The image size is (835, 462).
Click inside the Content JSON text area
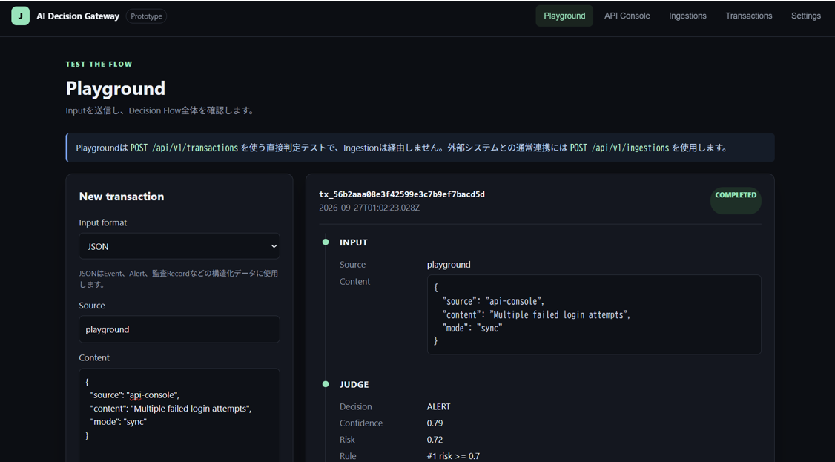(x=179, y=415)
